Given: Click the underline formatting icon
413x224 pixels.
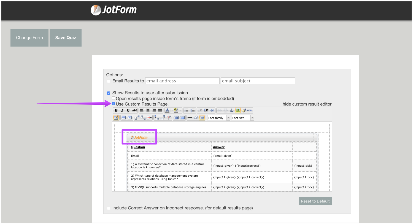Looking at the screenshot, I should pos(128,110).
